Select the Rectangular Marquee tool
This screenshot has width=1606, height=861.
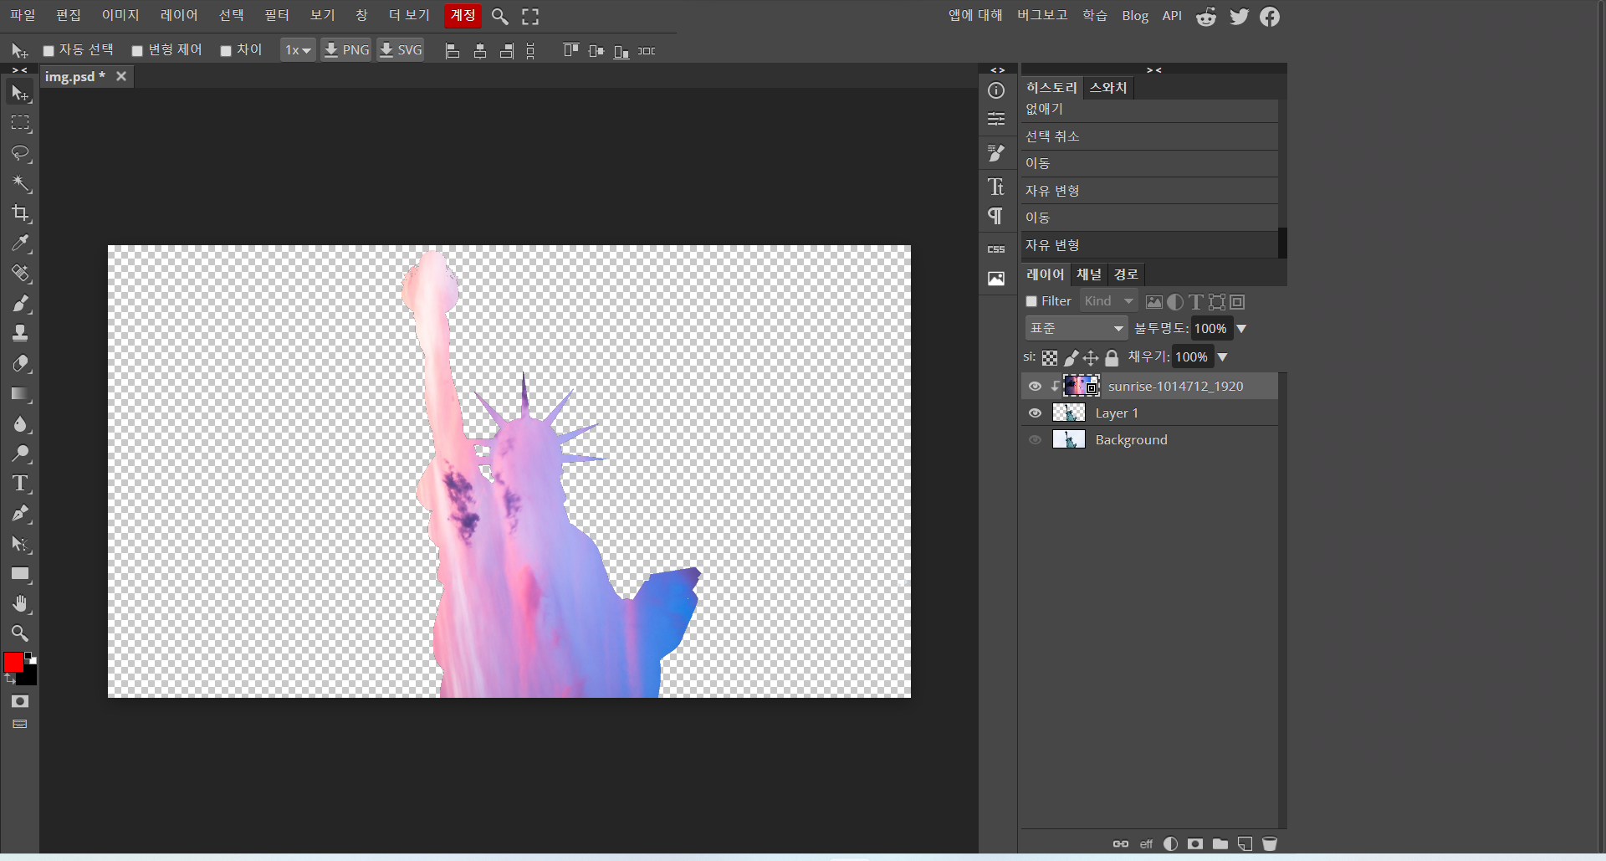(x=21, y=123)
